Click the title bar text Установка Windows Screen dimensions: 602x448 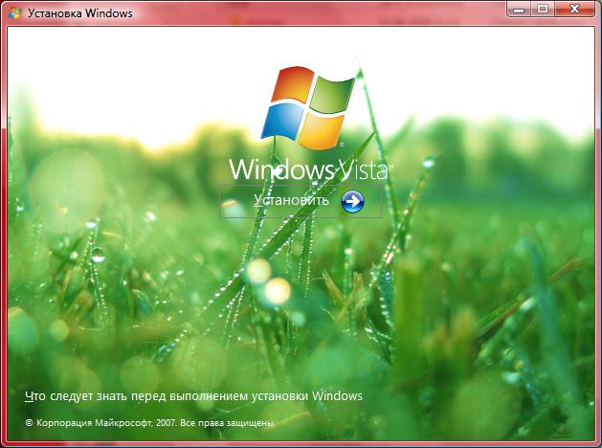(79, 13)
